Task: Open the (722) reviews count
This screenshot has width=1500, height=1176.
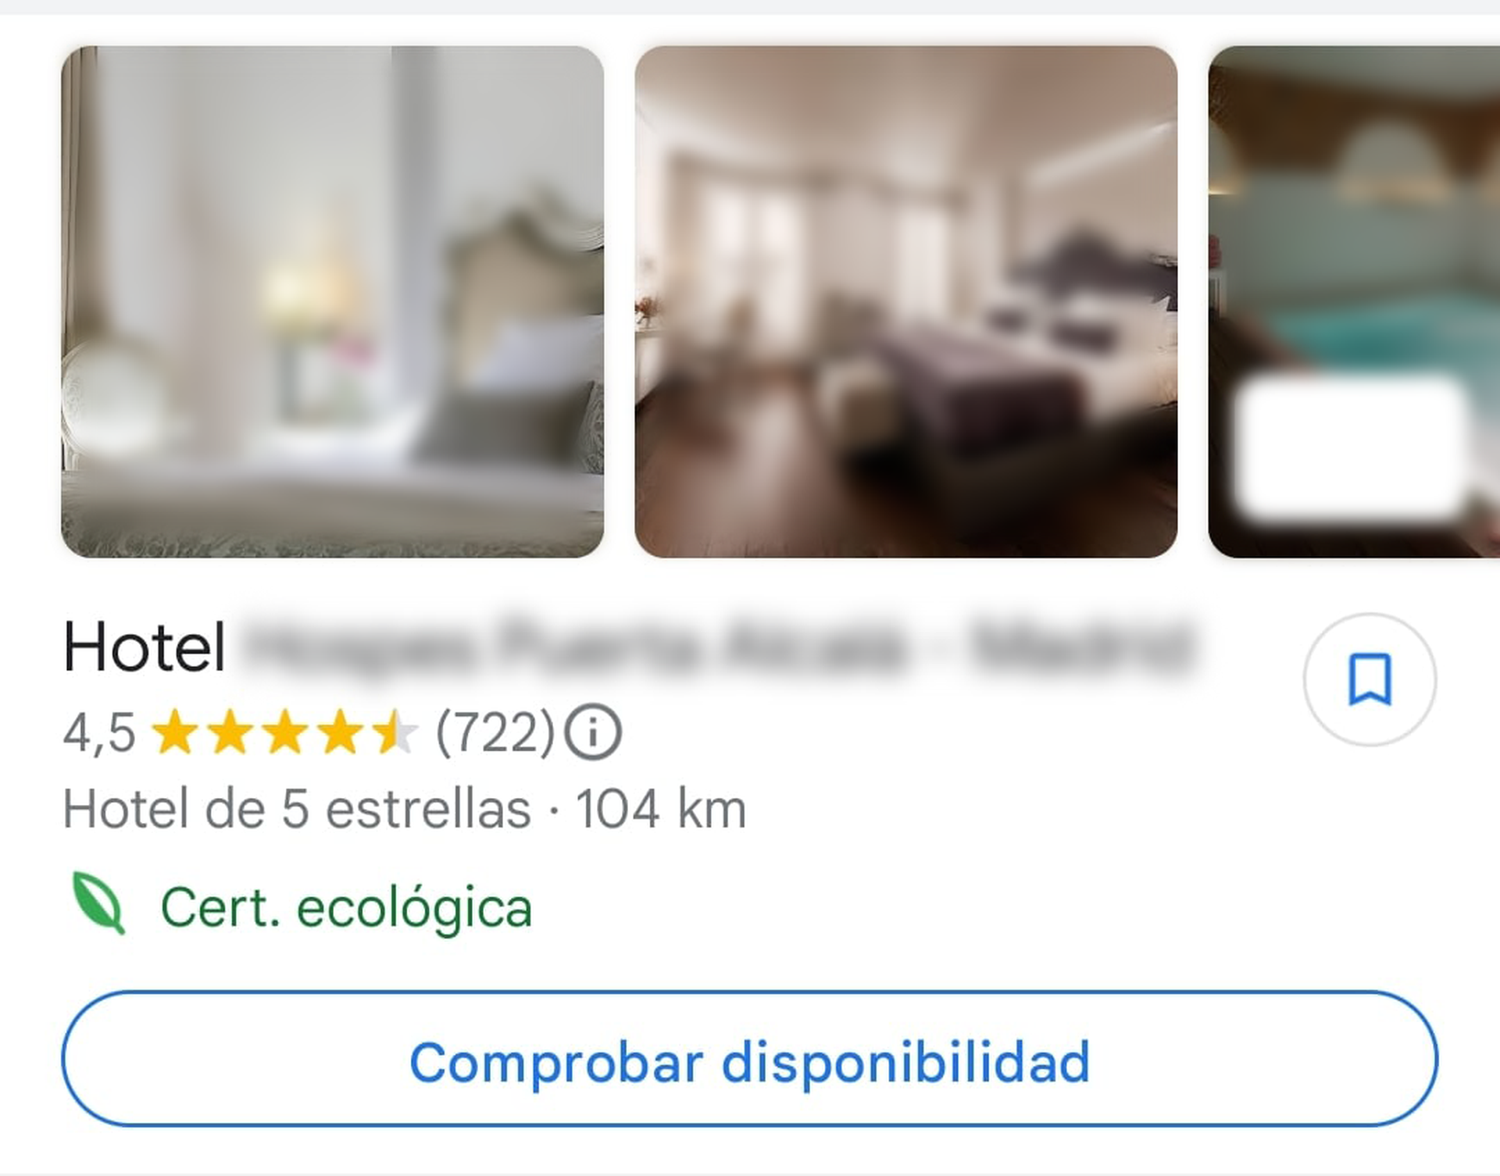Action: click(495, 732)
